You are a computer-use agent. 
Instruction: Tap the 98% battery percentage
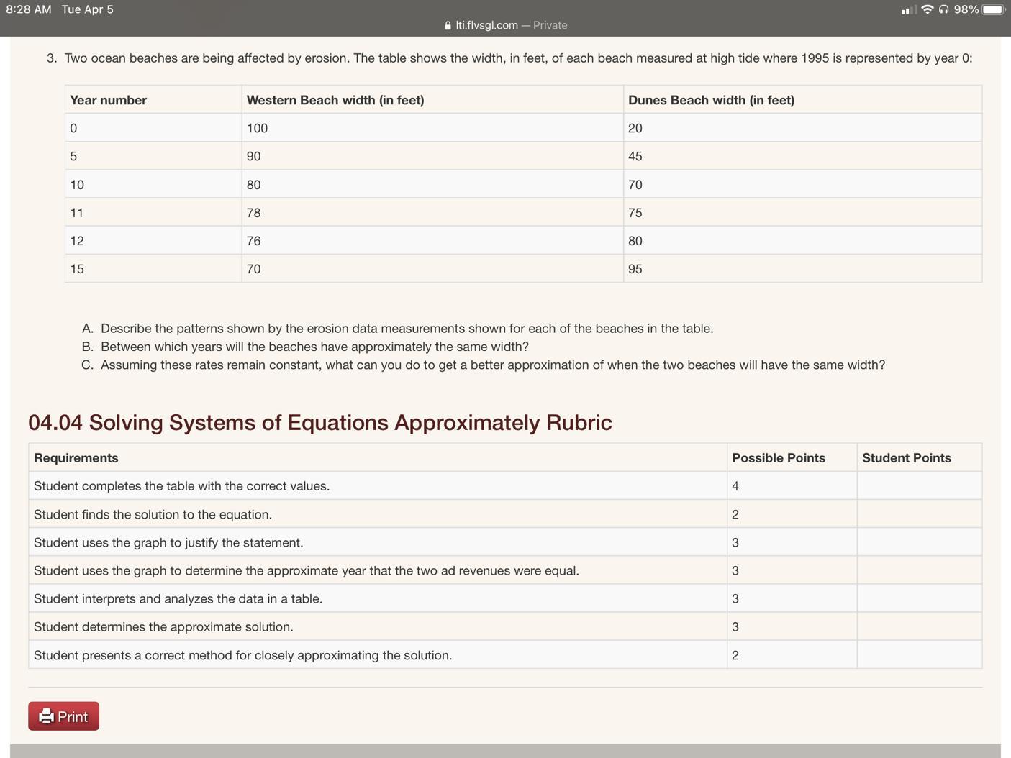point(966,9)
